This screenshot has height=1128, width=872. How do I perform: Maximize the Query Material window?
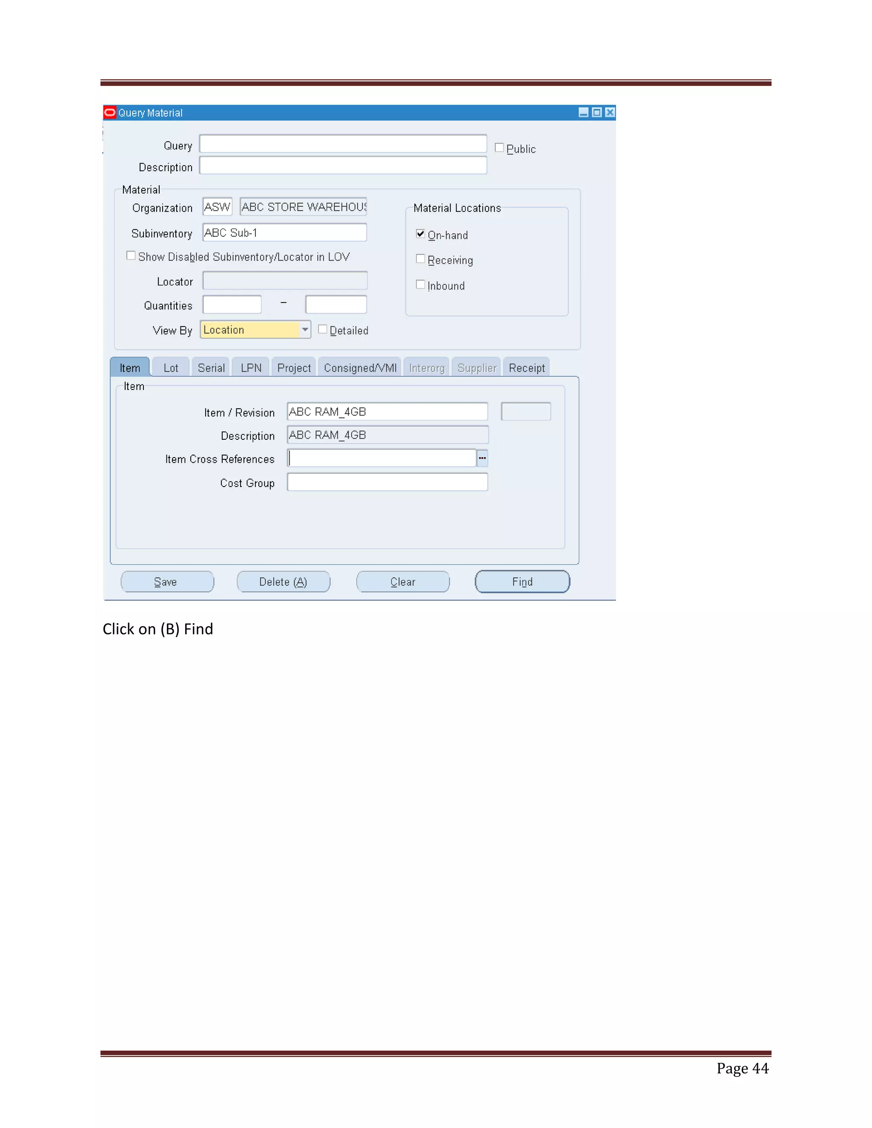click(597, 113)
